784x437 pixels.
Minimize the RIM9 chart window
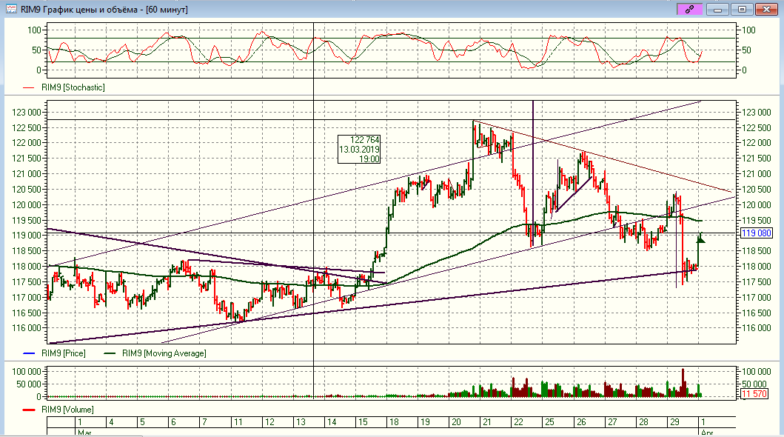tap(717, 9)
